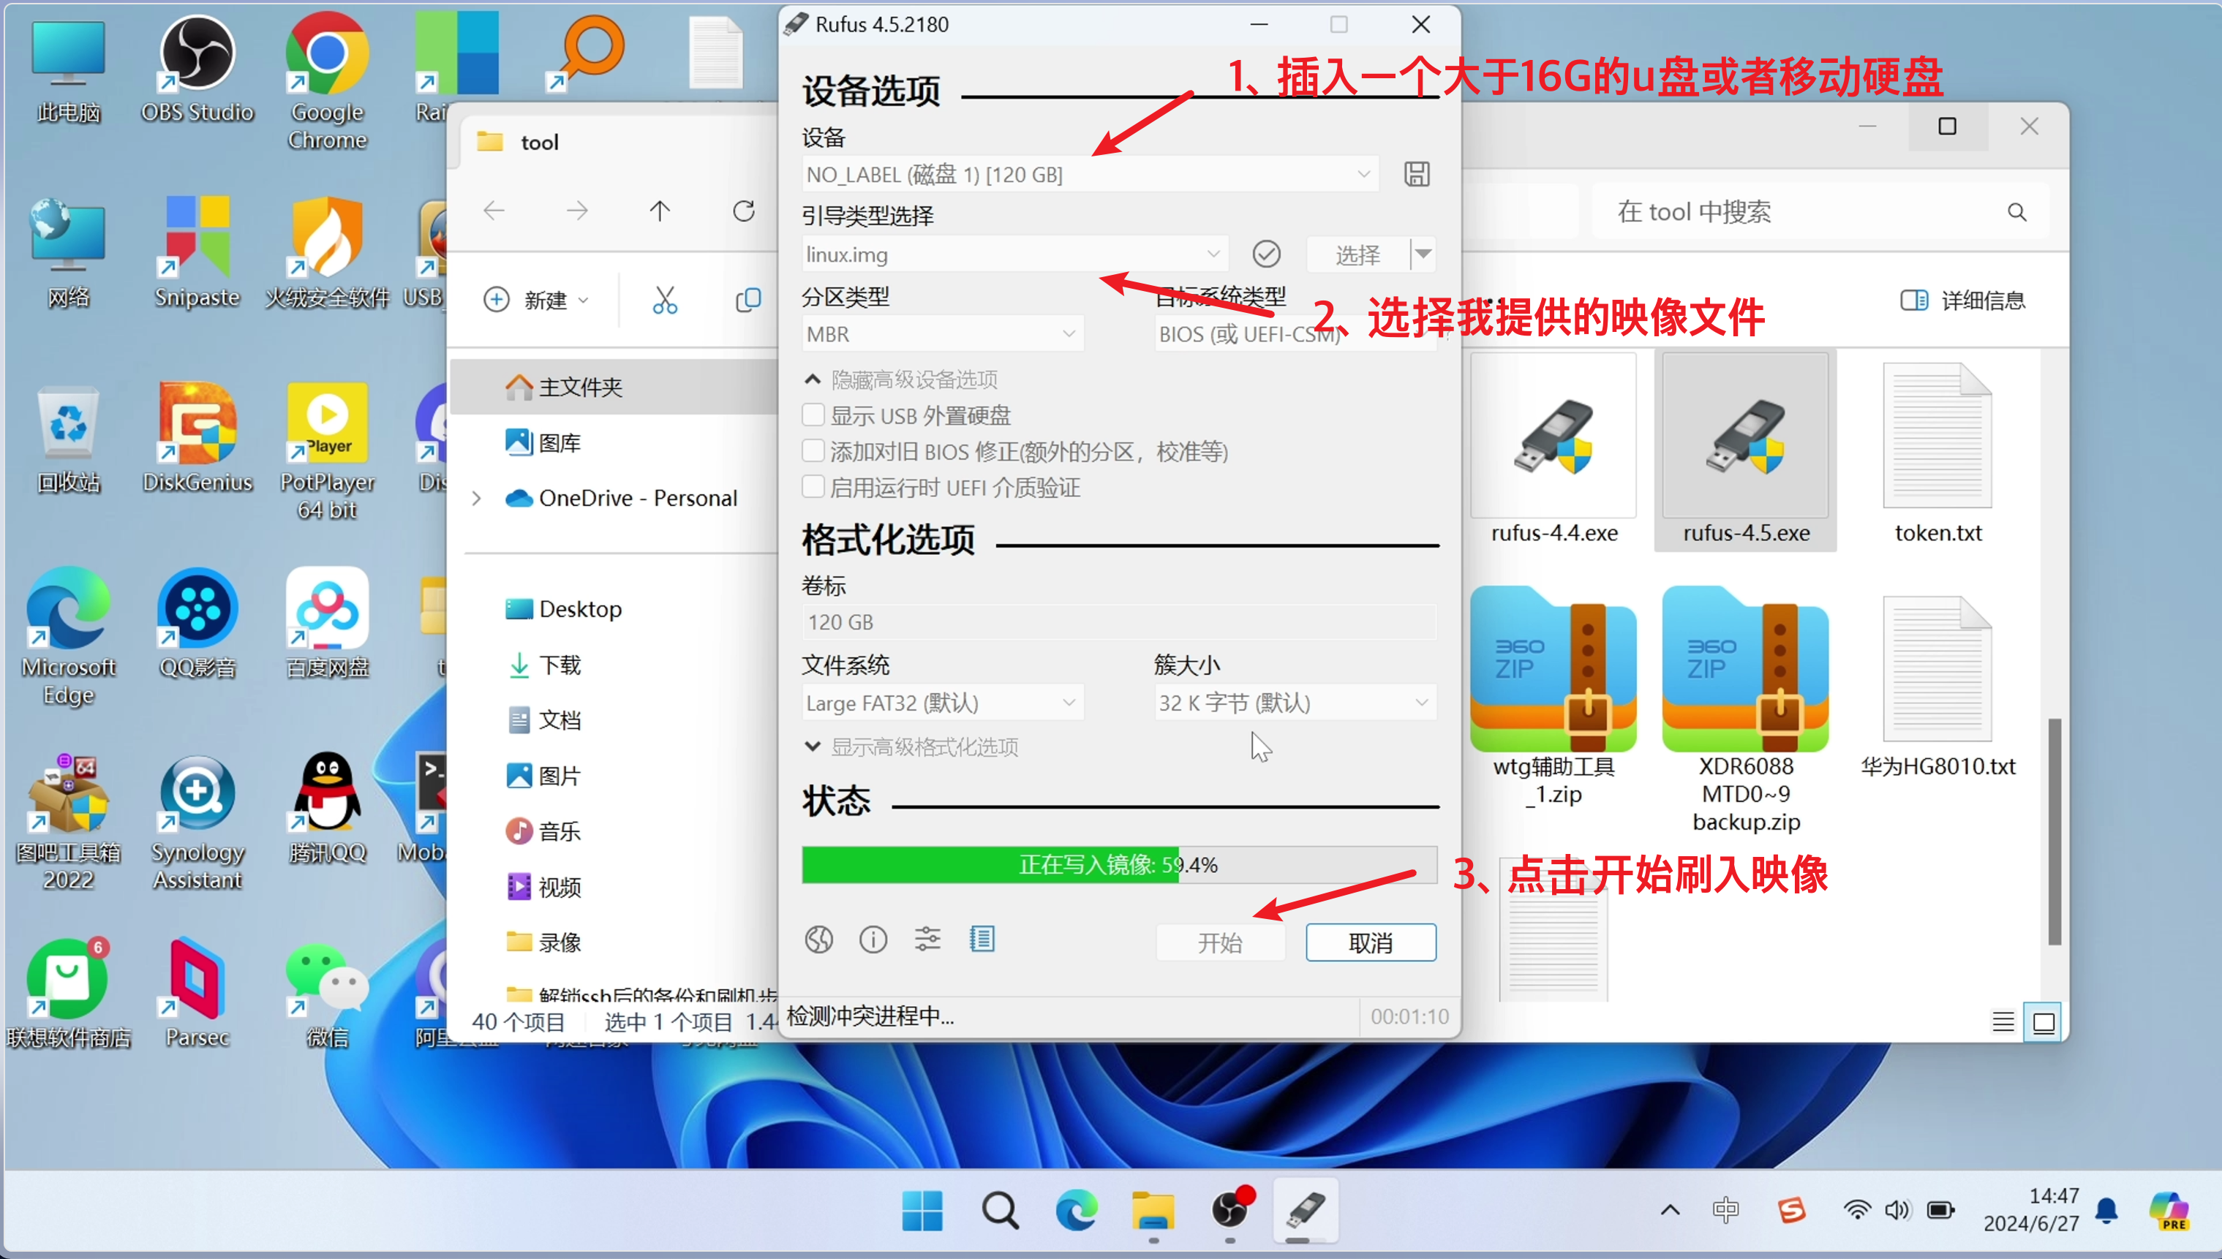Viewport: 2222px width, 1259px height.
Task: Click the copy icon in tool window toolbar
Action: [x=747, y=300]
